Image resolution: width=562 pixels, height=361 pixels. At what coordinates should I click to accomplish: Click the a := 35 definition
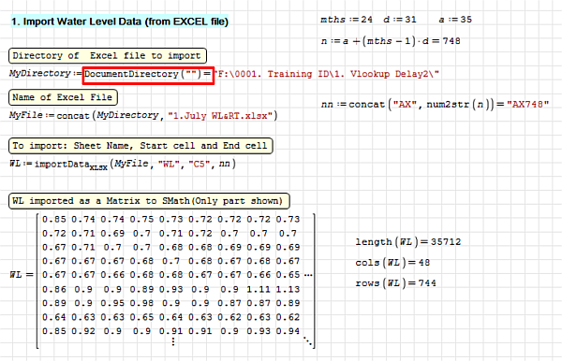[x=455, y=20]
